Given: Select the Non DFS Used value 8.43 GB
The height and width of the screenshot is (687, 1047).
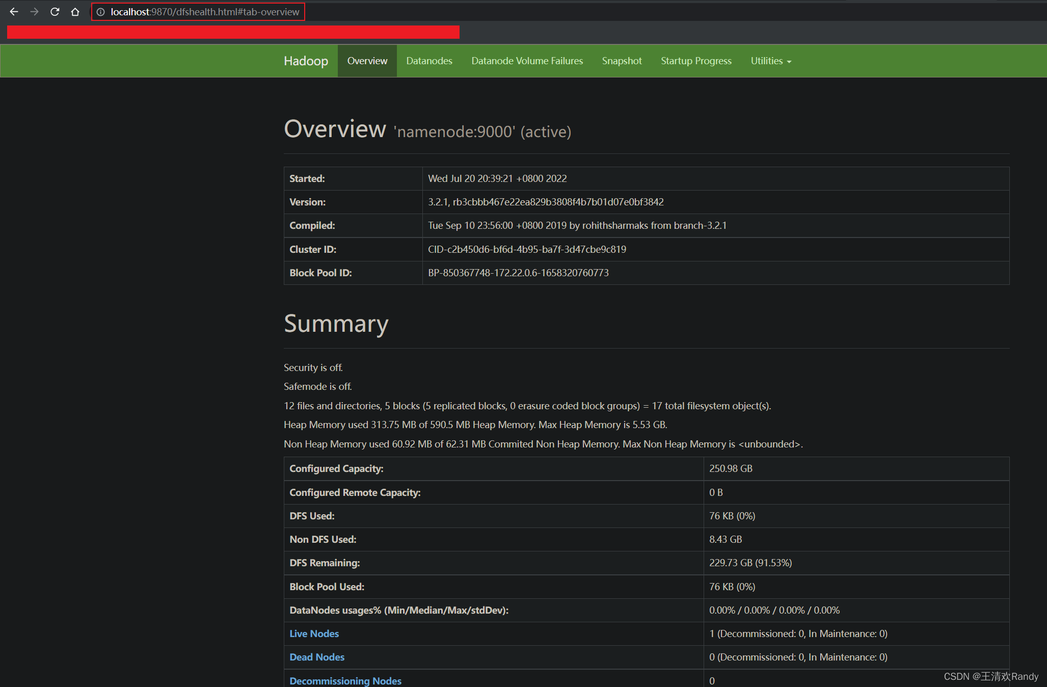Looking at the screenshot, I should tap(726, 539).
